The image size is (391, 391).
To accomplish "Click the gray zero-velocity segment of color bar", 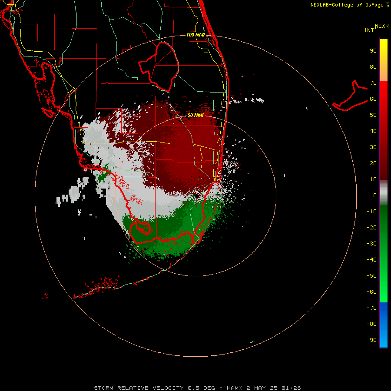I will [384, 192].
